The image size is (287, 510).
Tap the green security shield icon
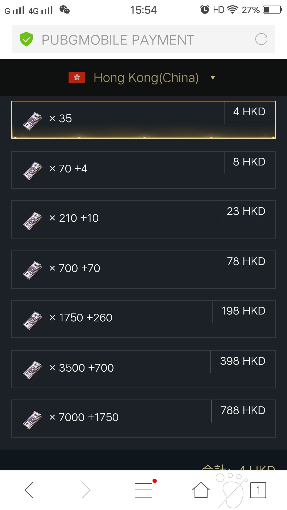(26, 39)
